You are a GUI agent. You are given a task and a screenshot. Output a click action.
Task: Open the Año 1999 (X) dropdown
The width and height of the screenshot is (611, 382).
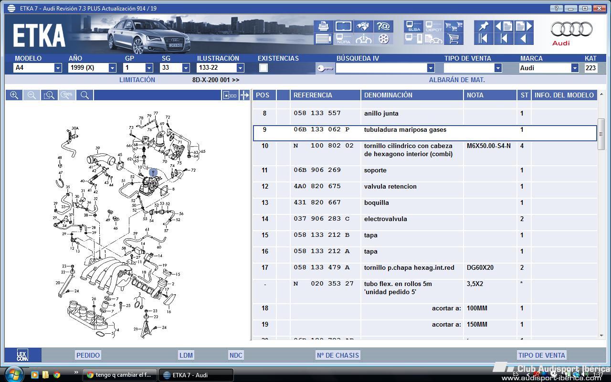pos(112,68)
